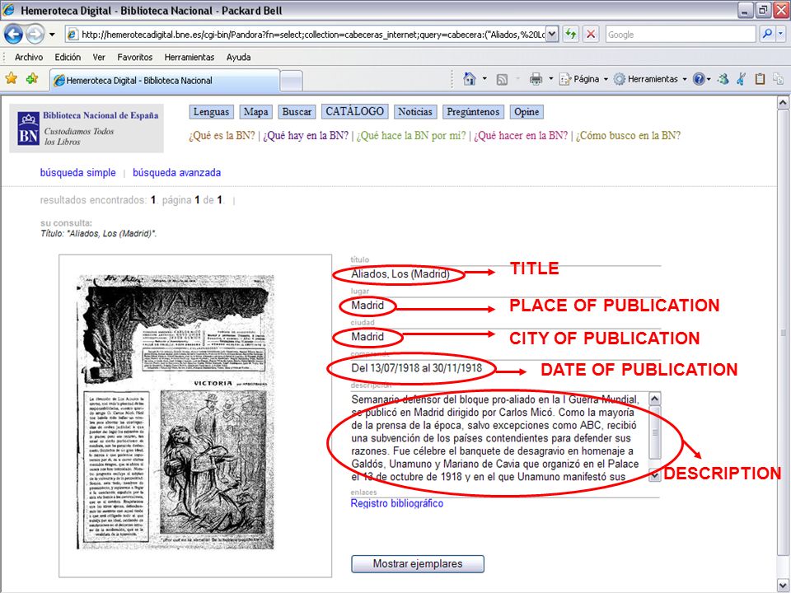This screenshot has width=791, height=593.
Task: Open the ¿Qué hace la BN por mí? link
Action: click(411, 136)
